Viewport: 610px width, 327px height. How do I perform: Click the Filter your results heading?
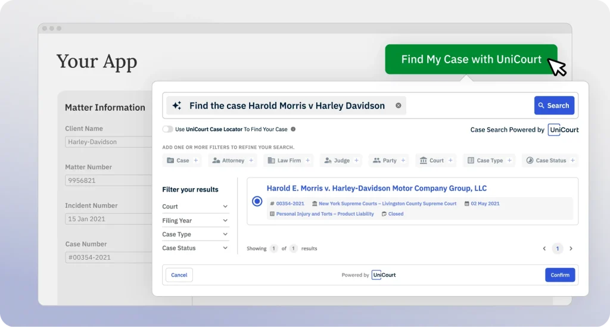(x=190, y=189)
